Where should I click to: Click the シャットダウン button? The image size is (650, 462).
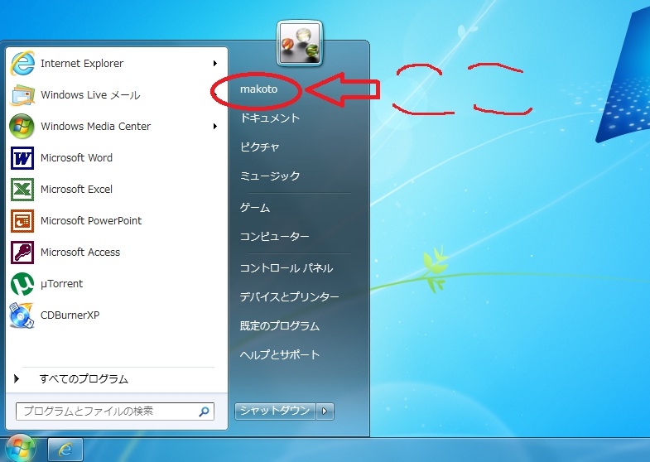275,411
